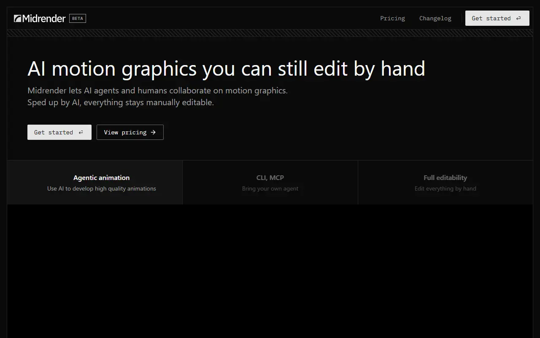Image resolution: width=540 pixels, height=338 pixels.
Task: Switch to the CLI, MCP tab
Action: (x=270, y=183)
